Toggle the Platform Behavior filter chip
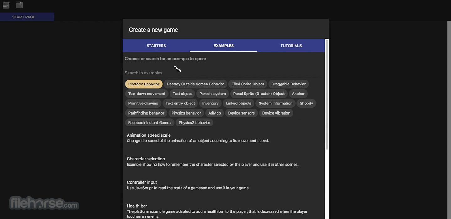The height and width of the screenshot is (219, 451). point(144,84)
